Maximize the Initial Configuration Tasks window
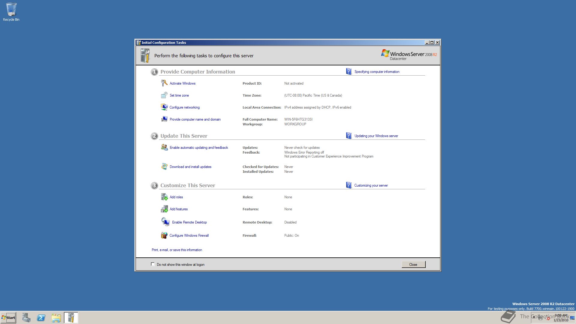The image size is (576, 324). tap(432, 43)
